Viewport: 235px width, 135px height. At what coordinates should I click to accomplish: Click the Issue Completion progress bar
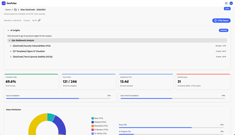click(59, 98)
